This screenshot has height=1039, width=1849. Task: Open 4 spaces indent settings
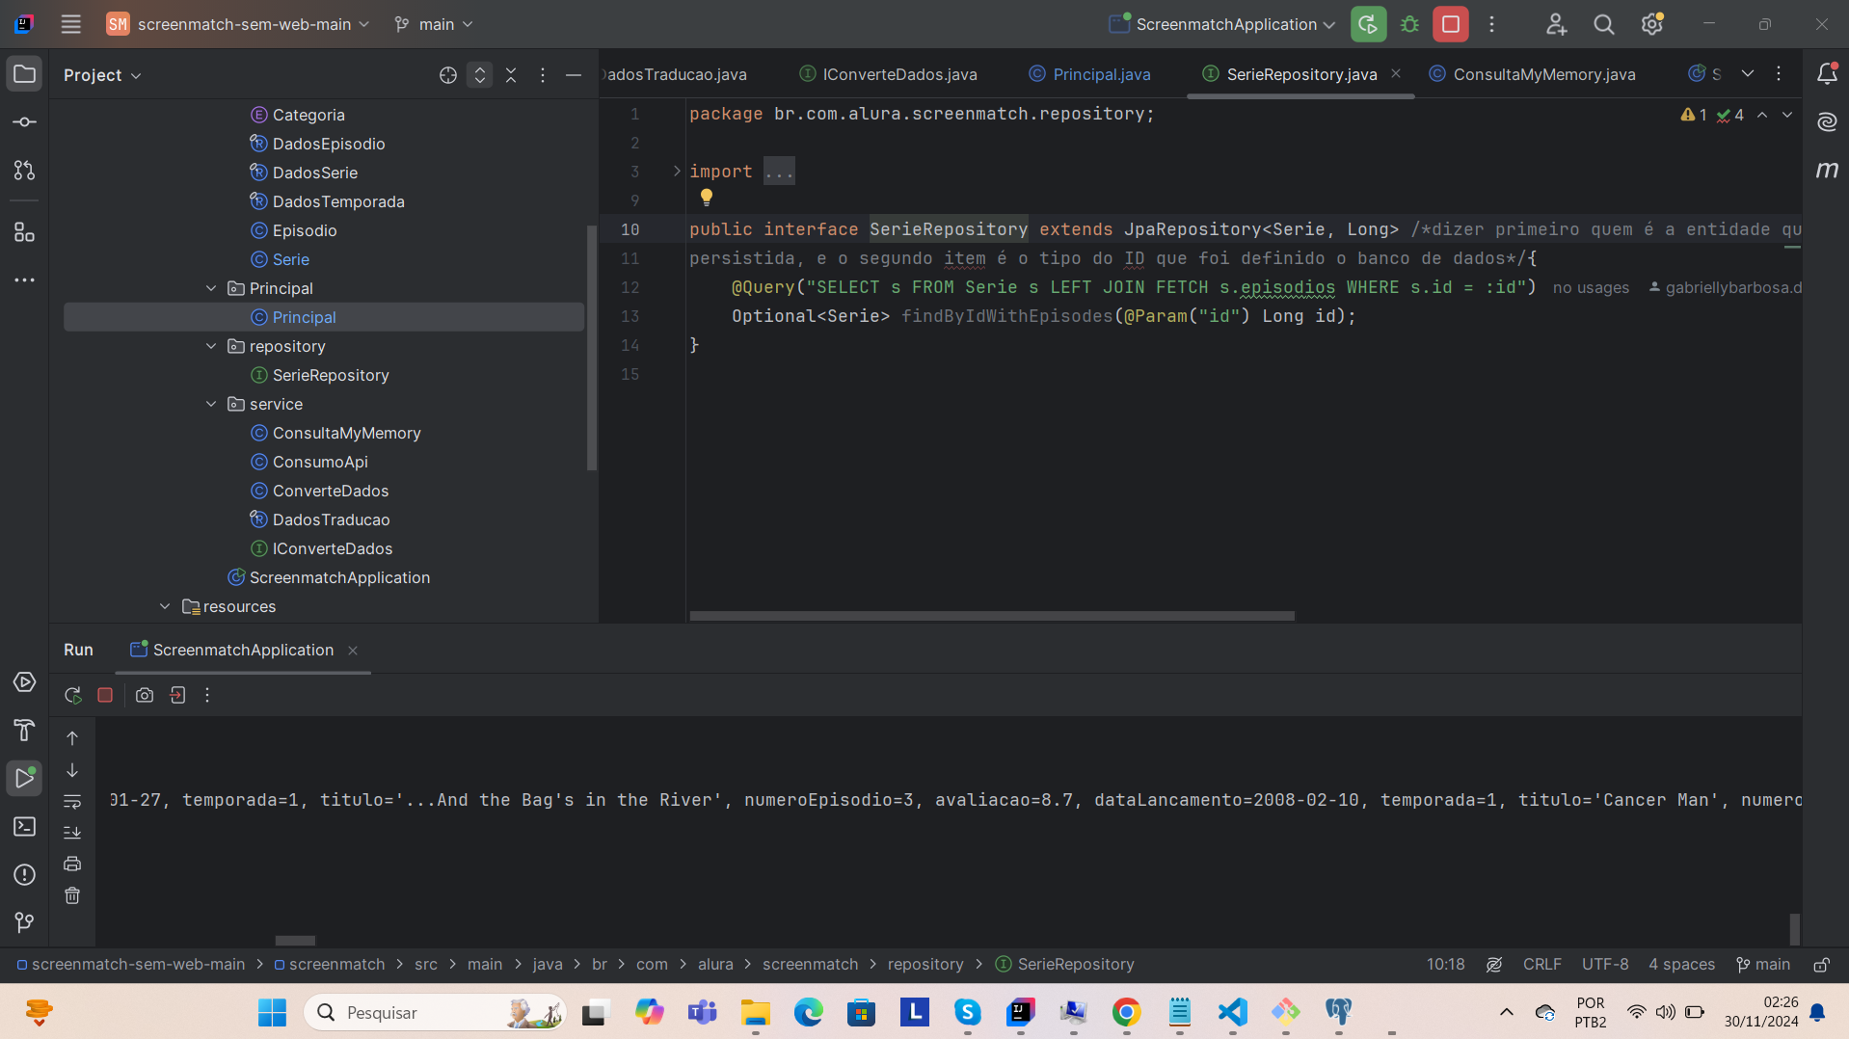click(x=1681, y=964)
